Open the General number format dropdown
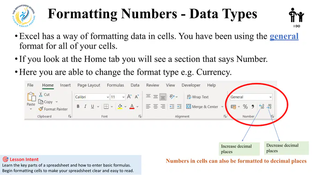 [x=251, y=97]
